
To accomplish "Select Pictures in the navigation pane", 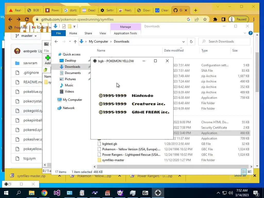I will click(x=70, y=79).
